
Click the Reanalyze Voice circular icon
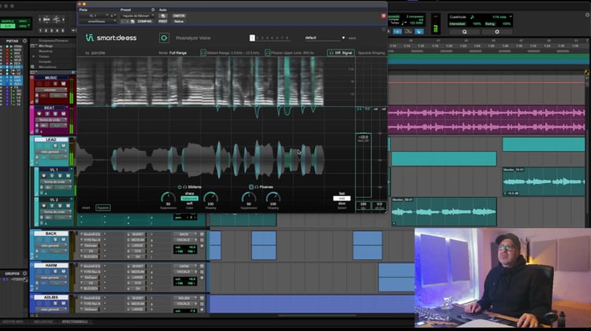[x=164, y=37]
